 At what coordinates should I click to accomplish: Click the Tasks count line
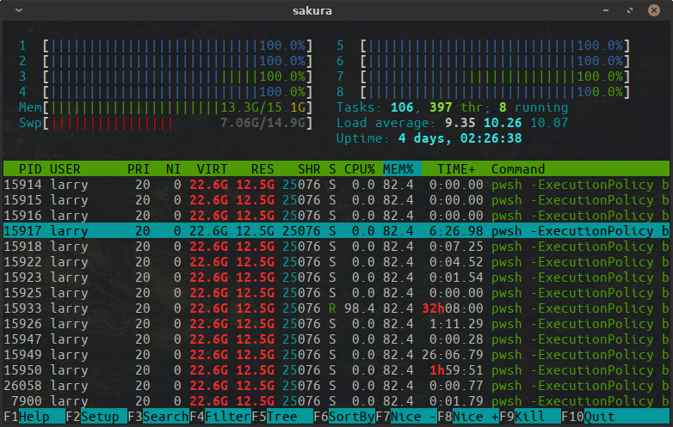tap(453, 107)
